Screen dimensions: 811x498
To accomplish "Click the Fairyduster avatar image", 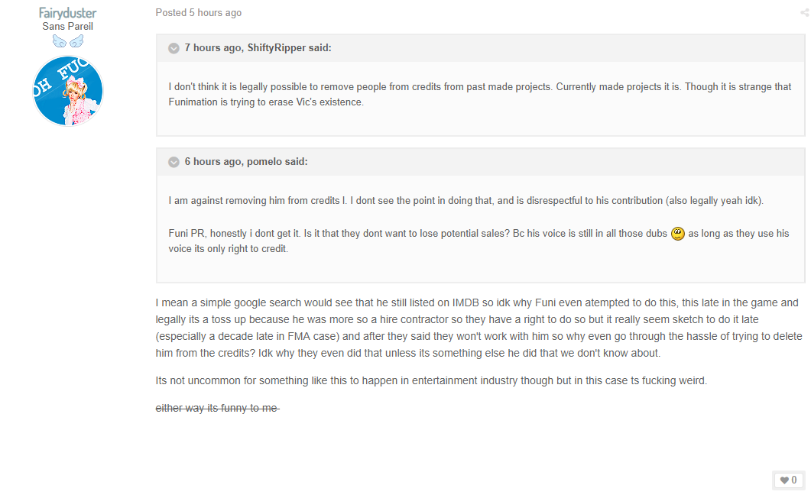I will click(68, 91).
